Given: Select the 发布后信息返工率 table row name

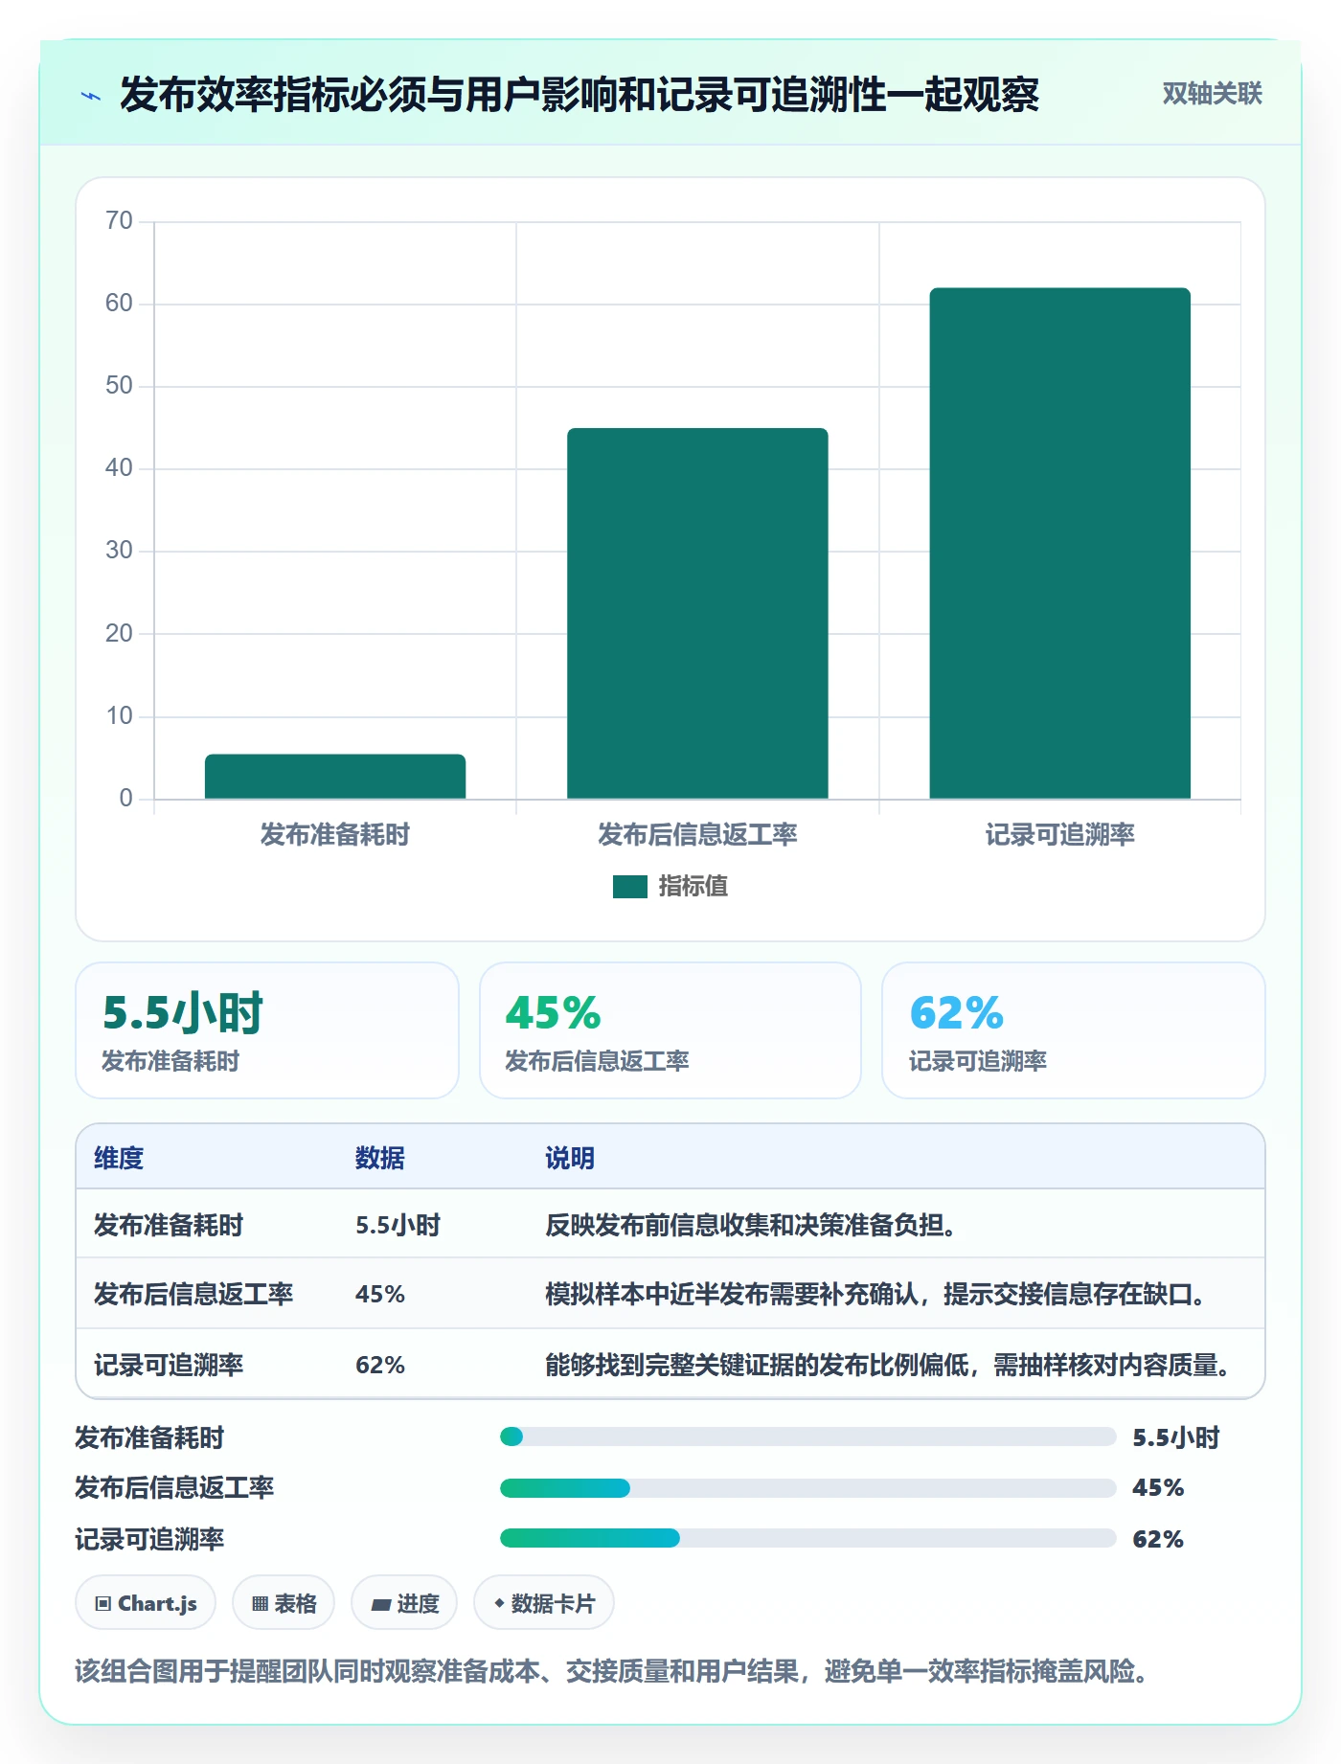Looking at the screenshot, I should 193,1295.
